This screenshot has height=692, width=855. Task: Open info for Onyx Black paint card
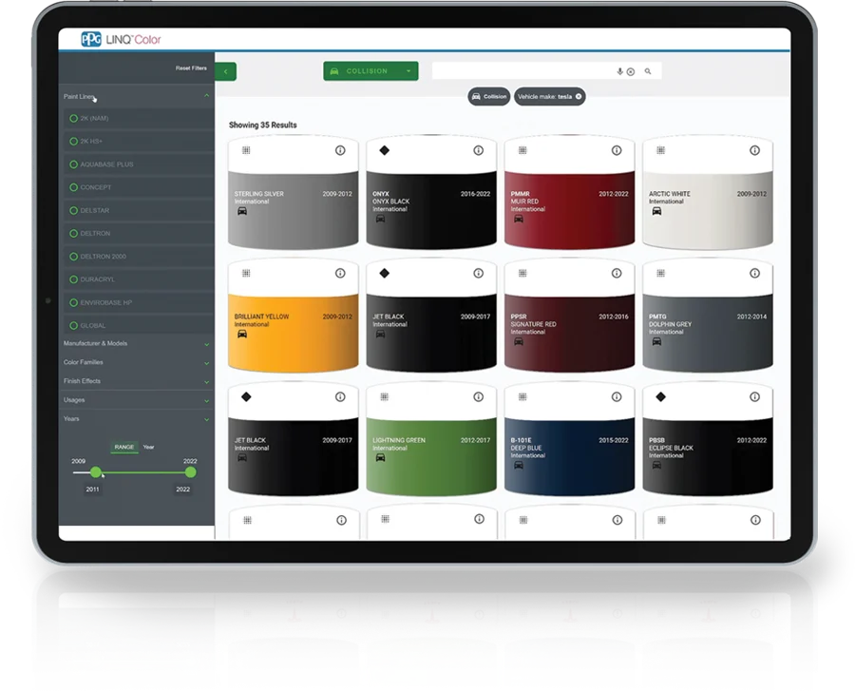pyautogui.click(x=478, y=150)
